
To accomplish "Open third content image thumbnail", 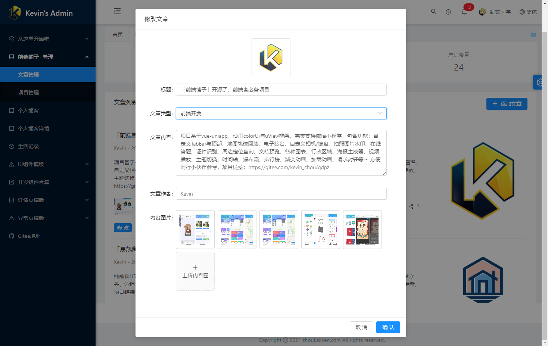I will (279, 230).
